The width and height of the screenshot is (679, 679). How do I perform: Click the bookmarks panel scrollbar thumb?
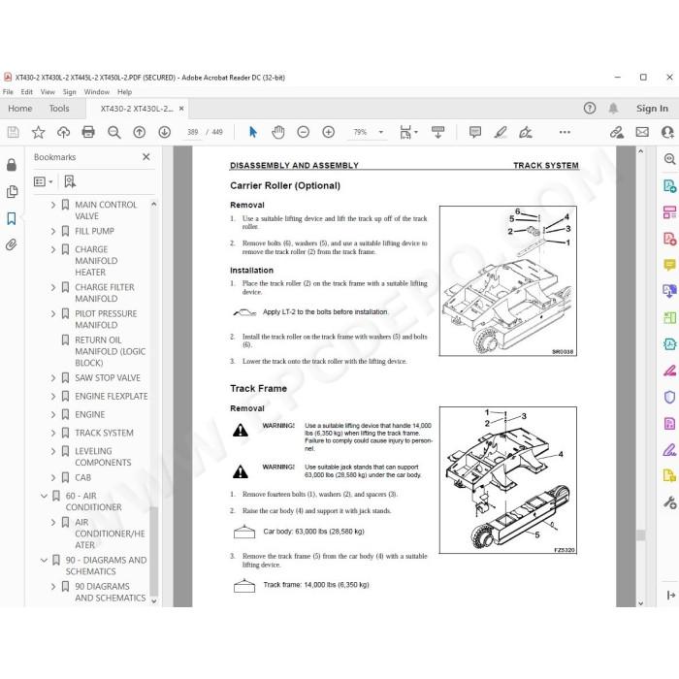coord(153,551)
